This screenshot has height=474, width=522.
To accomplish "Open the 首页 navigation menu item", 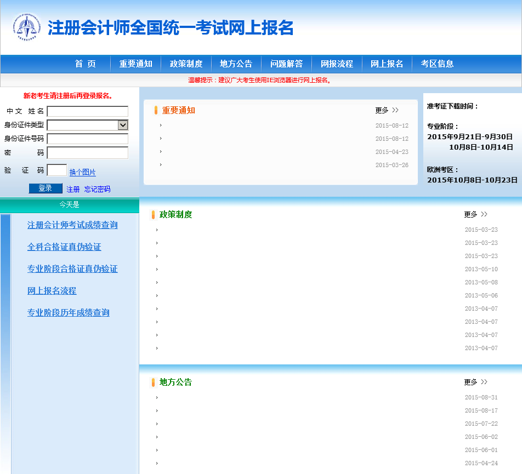I will (85, 64).
